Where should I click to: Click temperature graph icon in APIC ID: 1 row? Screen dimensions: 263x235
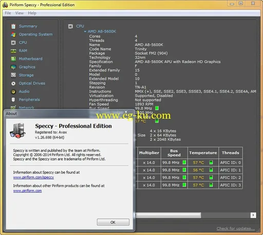pyautogui.click(x=211, y=170)
